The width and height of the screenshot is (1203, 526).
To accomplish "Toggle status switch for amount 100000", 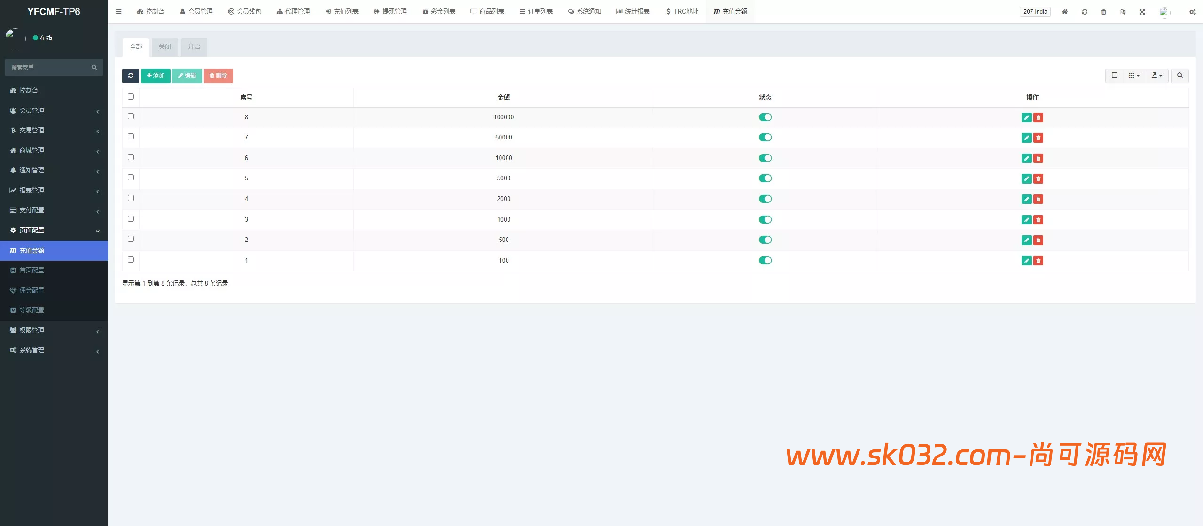I will [x=765, y=117].
